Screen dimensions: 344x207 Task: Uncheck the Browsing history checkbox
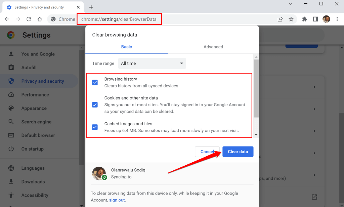point(95,82)
